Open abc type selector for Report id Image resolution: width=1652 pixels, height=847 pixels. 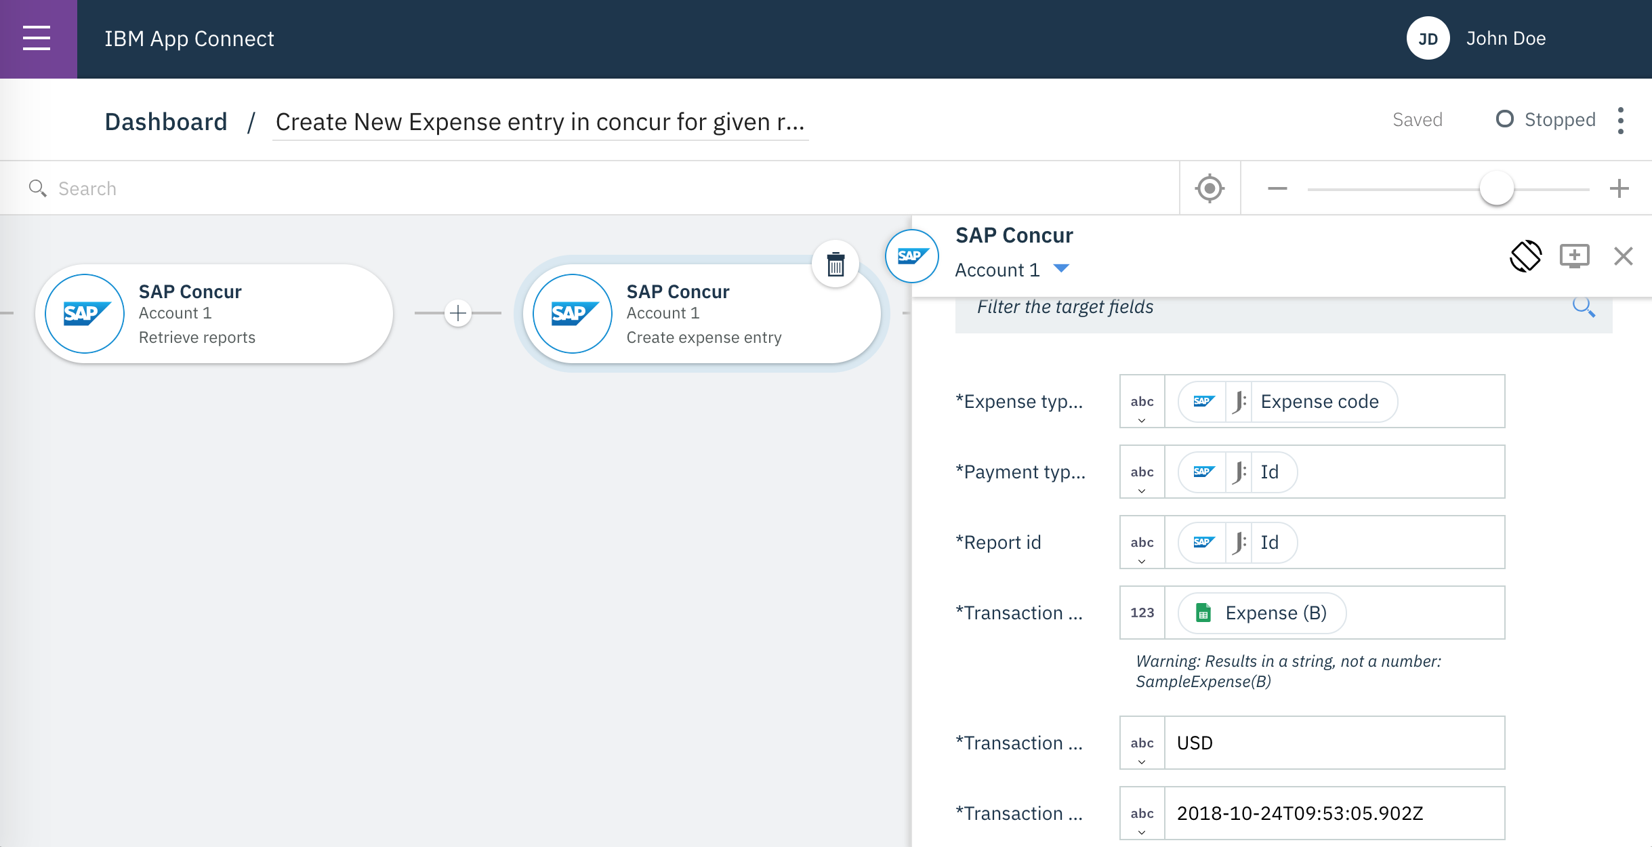[1142, 542]
